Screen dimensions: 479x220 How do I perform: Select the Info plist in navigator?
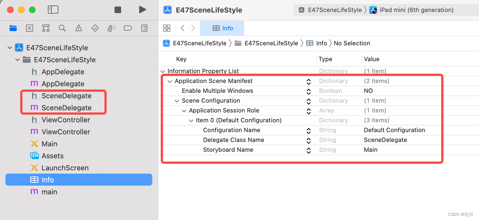(79, 180)
